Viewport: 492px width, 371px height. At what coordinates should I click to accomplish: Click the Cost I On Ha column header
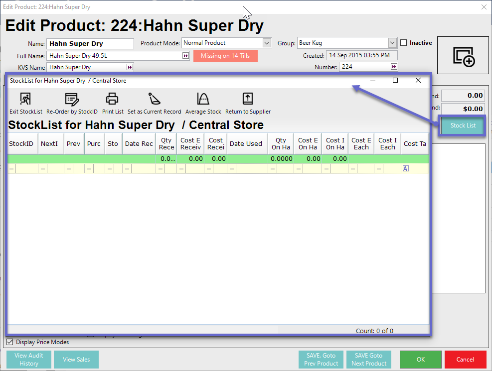[335, 143]
